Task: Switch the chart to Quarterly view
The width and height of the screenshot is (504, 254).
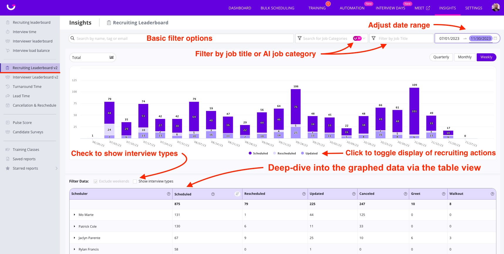Action: [441, 57]
